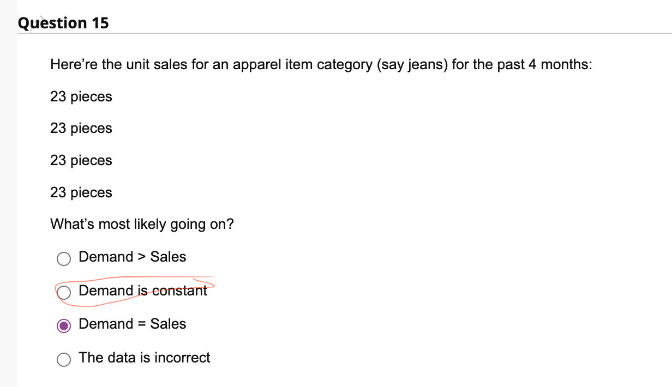Choose "The data is incorrect" radio button
Viewport: 672px width, 387px height.
click(64, 360)
